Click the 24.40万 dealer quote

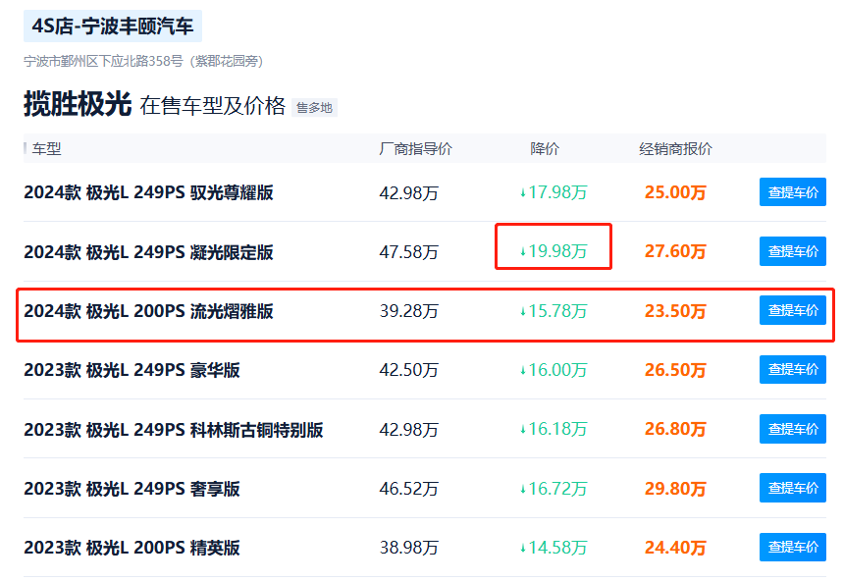[675, 548]
